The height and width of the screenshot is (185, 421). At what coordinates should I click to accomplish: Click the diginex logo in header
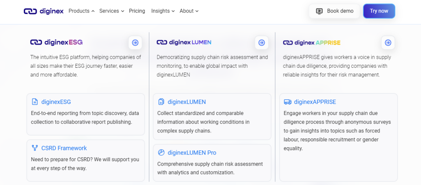click(x=44, y=11)
